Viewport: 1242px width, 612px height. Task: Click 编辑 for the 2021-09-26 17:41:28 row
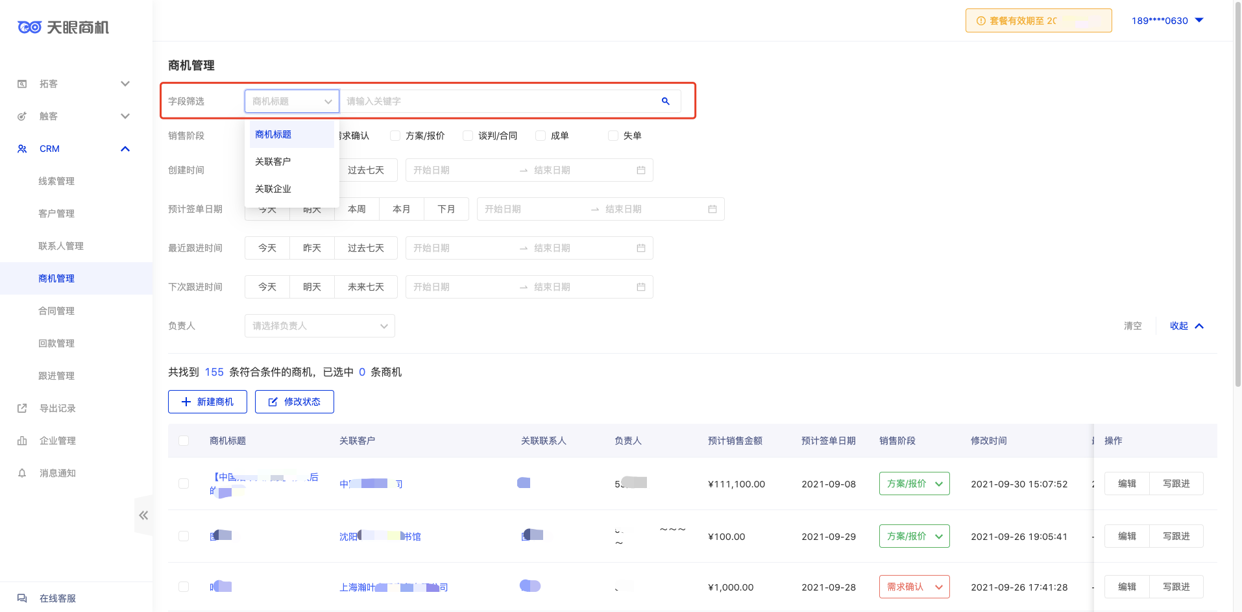pyautogui.click(x=1127, y=587)
